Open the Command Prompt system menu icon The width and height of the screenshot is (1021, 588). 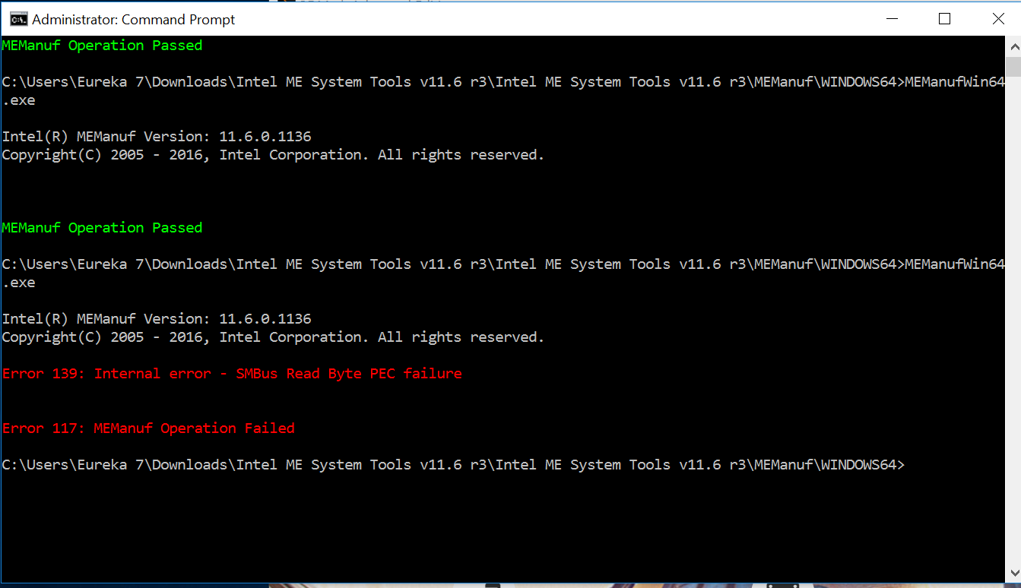[18, 19]
